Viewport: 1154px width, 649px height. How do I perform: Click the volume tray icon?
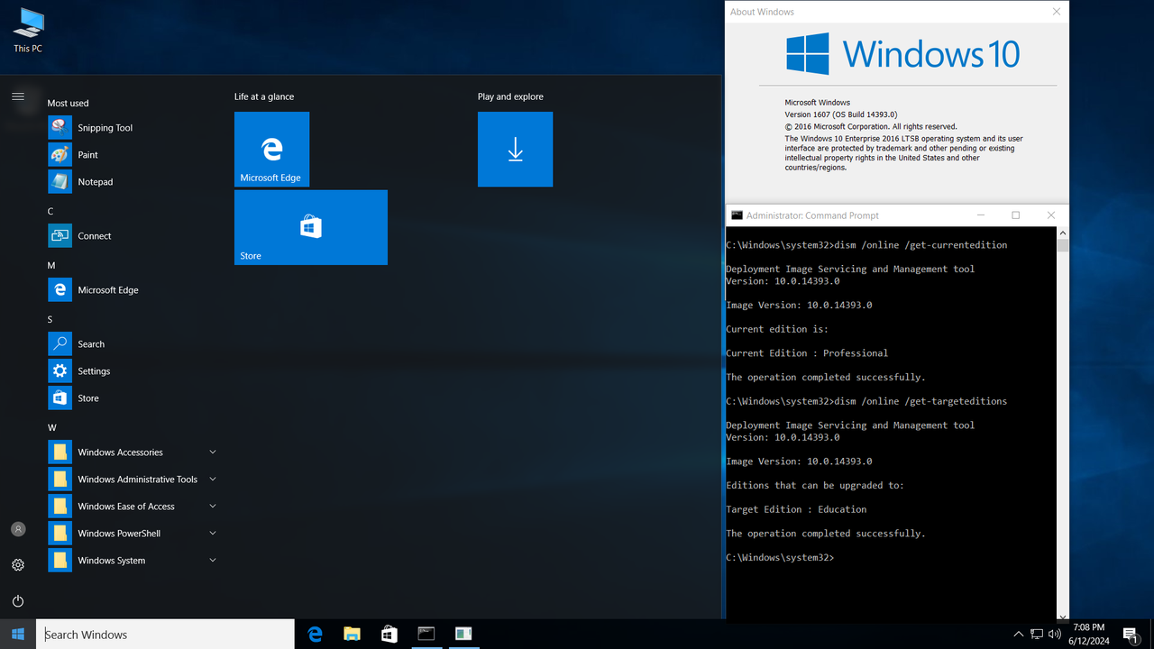(1054, 635)
